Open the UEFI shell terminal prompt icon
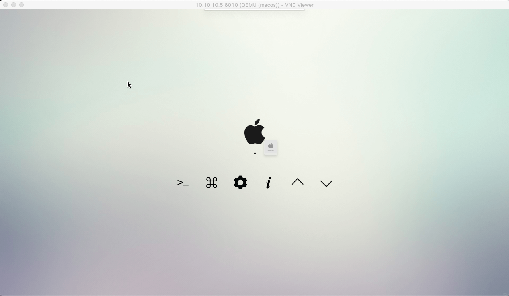Image resolution: width=509 pixels, height=296 pixels. pyautogui.click(x=183, y=183)
